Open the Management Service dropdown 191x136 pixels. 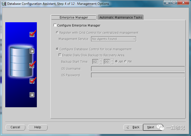(x=114, y=39)
